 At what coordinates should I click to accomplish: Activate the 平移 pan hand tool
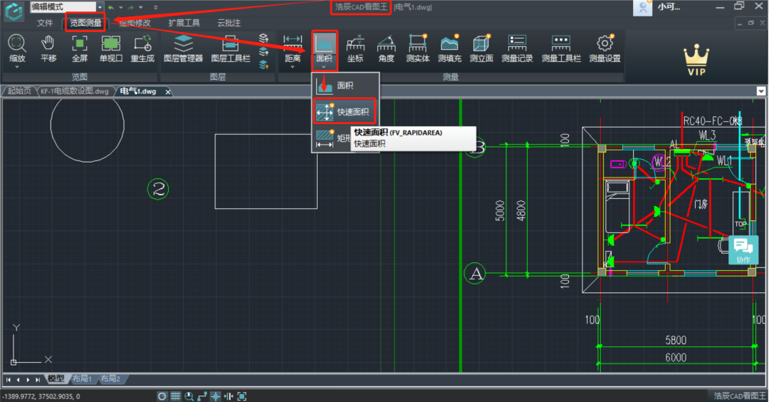click(x=48, y=47)
